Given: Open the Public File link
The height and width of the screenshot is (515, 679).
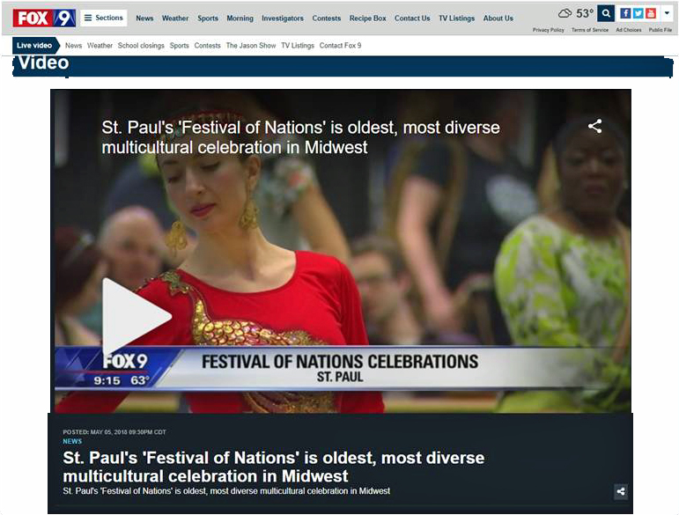Looking at the screenshot, I should pyautogui.click(x=661, y=30).
